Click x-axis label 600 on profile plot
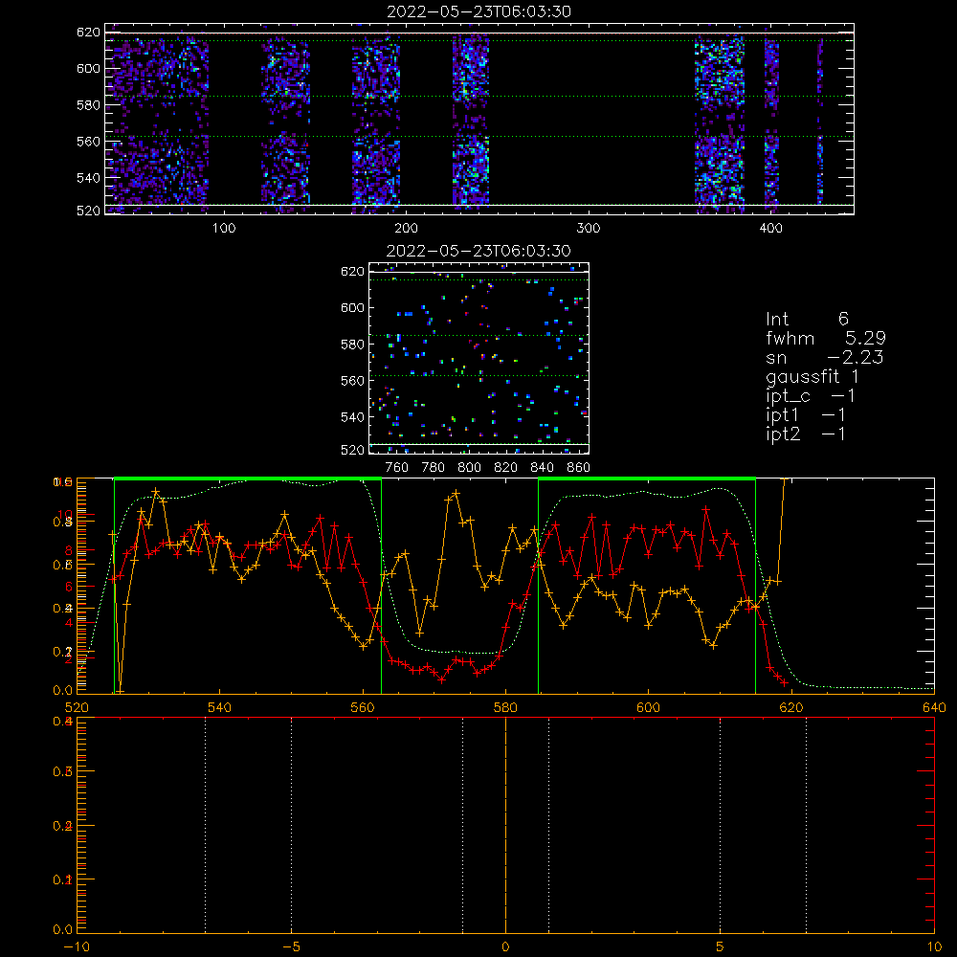The width and height of the screenshot is (957, 957). pos(648,707)
